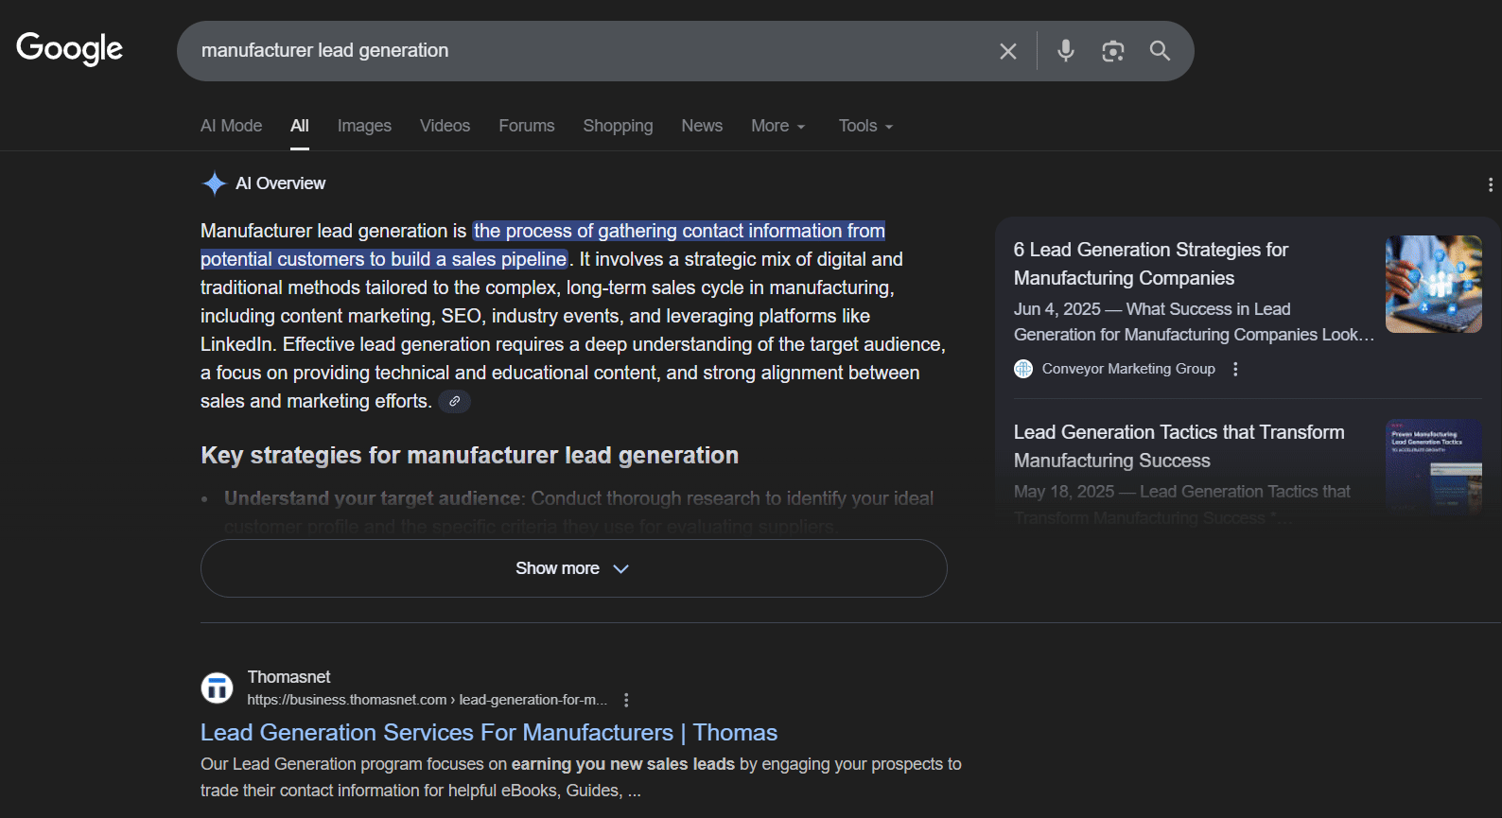The height and width of the screenshot is (818, 1502).
Task: Click the source link chip after 'marketing efforts.'
Action: pyautogui.click(x=455, y=401)
